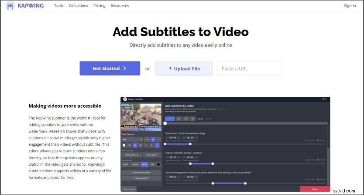This screenshot has height=195, width=364.
Task: Click Edit in Studio at bottom left
Action: click(x=129, y=189)
